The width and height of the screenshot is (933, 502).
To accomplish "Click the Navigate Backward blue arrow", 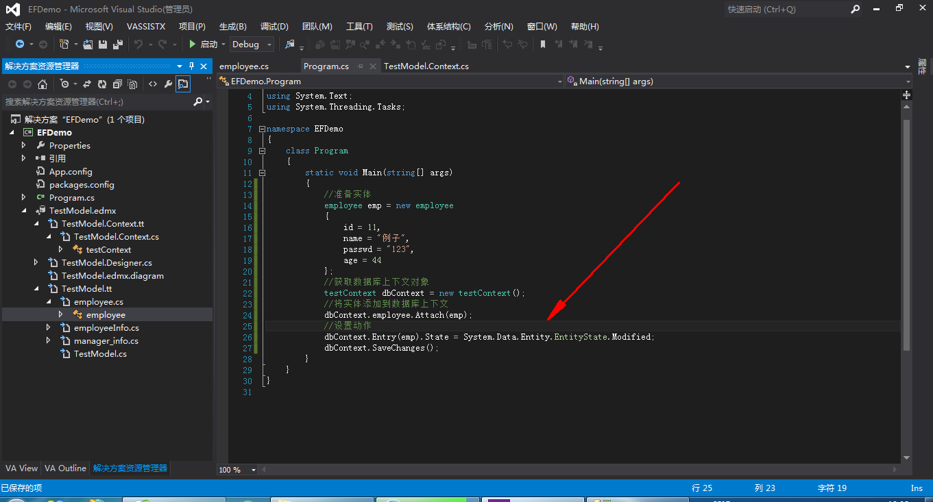I will click(19, 45).
